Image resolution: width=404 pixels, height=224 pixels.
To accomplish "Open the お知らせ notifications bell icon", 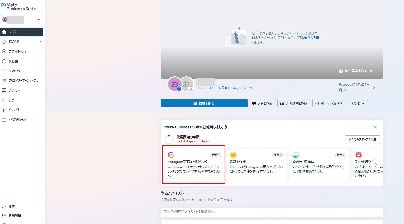I will [4, 42].
